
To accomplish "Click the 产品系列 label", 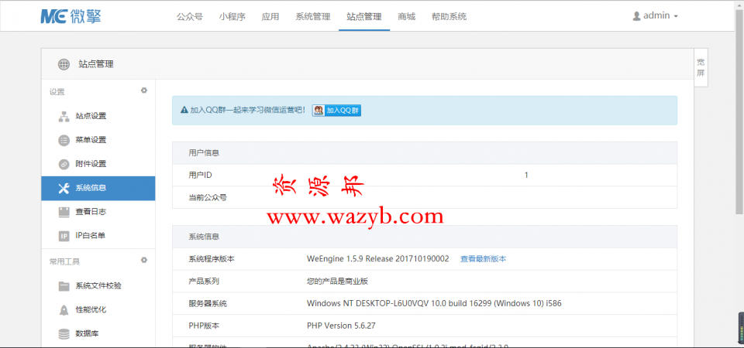I will pyautogui.click(x=204, y=281).
